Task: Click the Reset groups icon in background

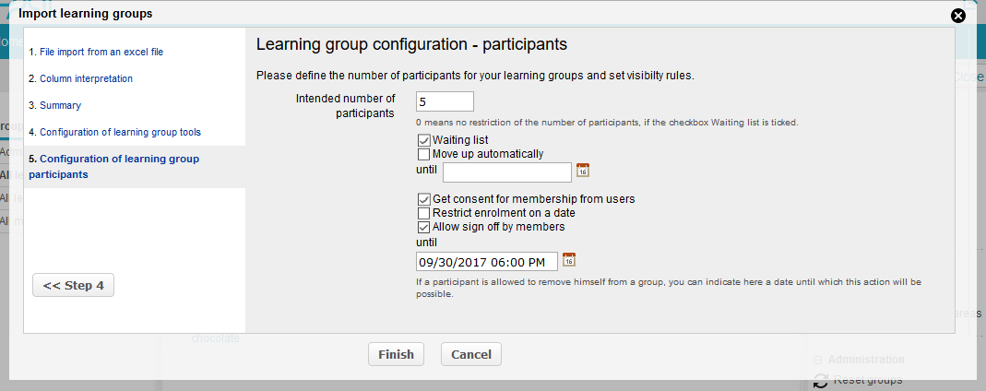Action: (821, 382)
